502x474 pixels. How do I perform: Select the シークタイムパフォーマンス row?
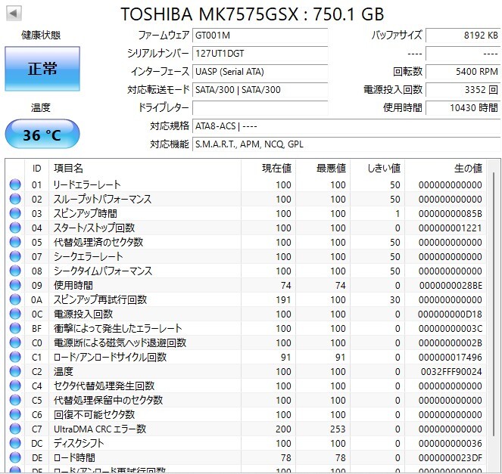click(246, 271)
